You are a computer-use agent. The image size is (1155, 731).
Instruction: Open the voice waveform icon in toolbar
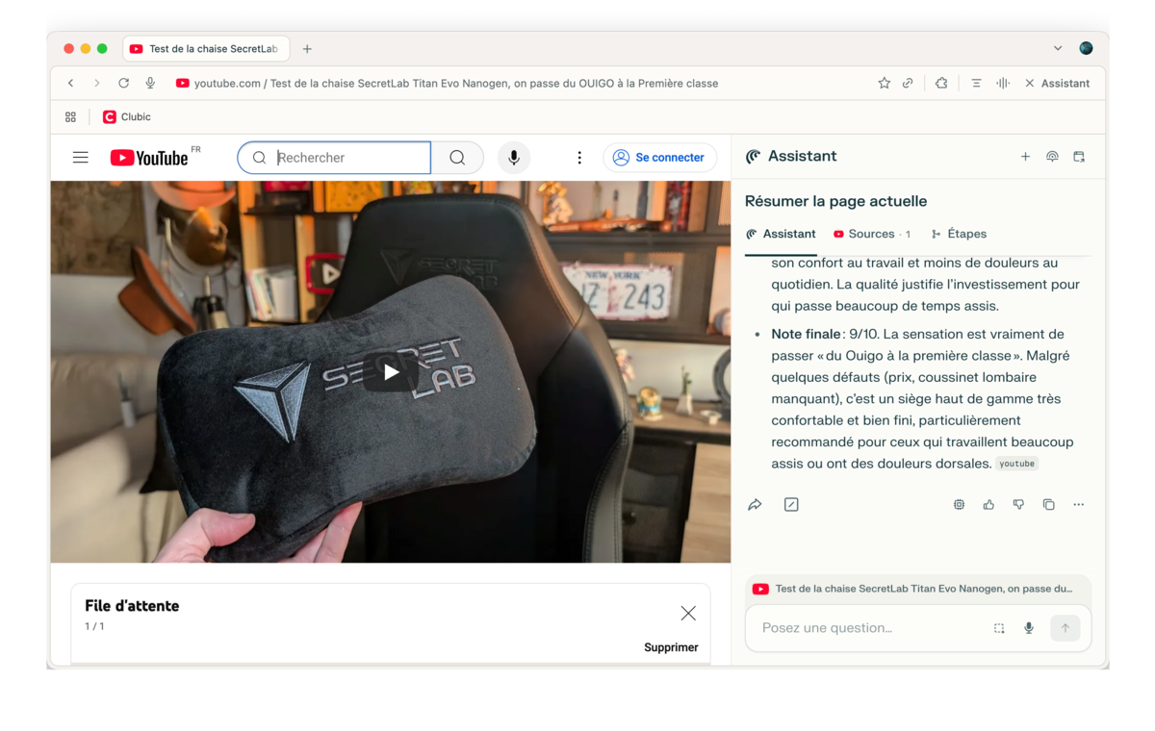click(1003, 84)
